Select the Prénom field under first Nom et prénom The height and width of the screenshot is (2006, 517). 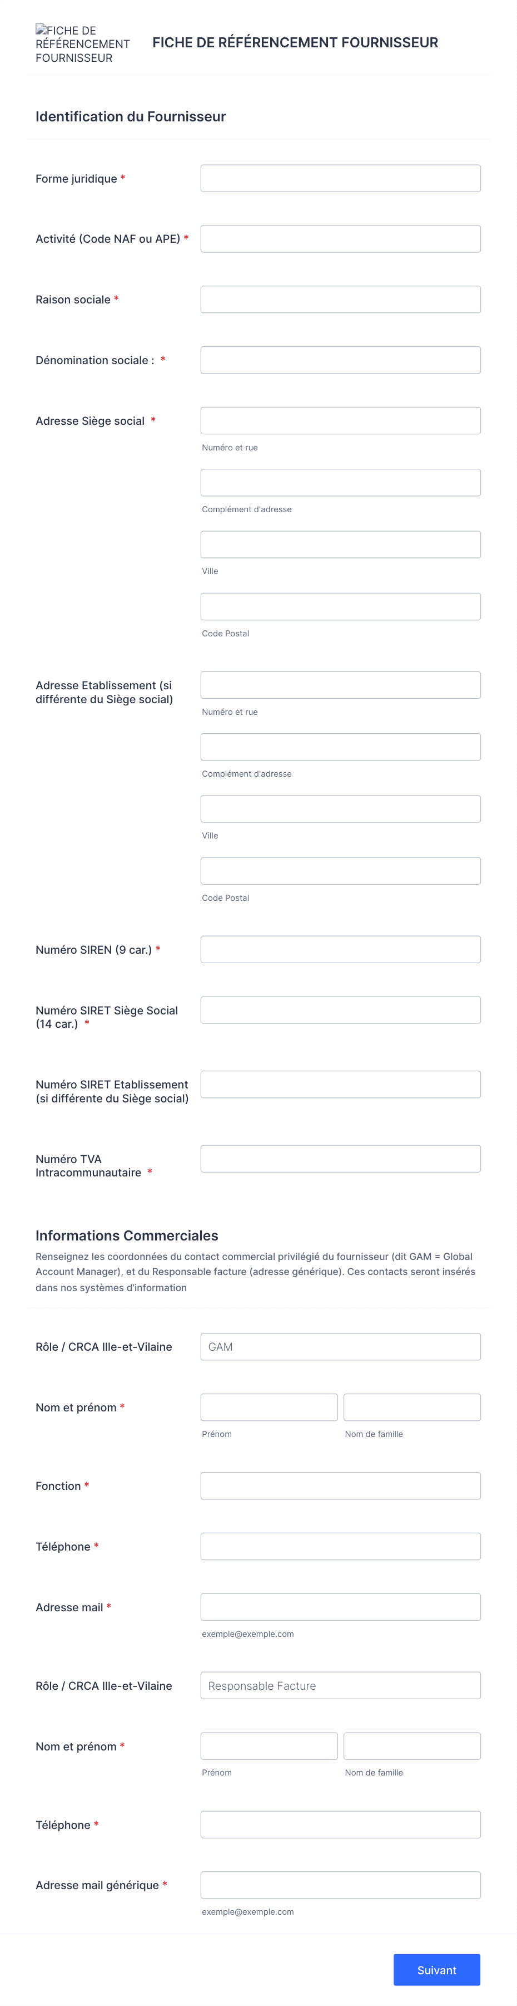click(268, 1406)
